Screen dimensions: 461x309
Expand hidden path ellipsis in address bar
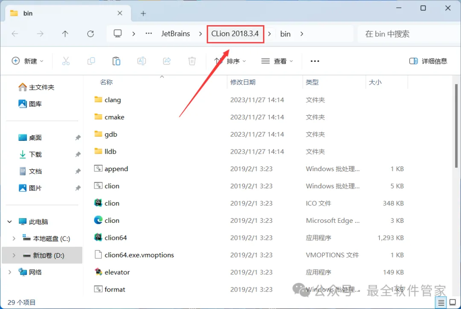(149, 34)
